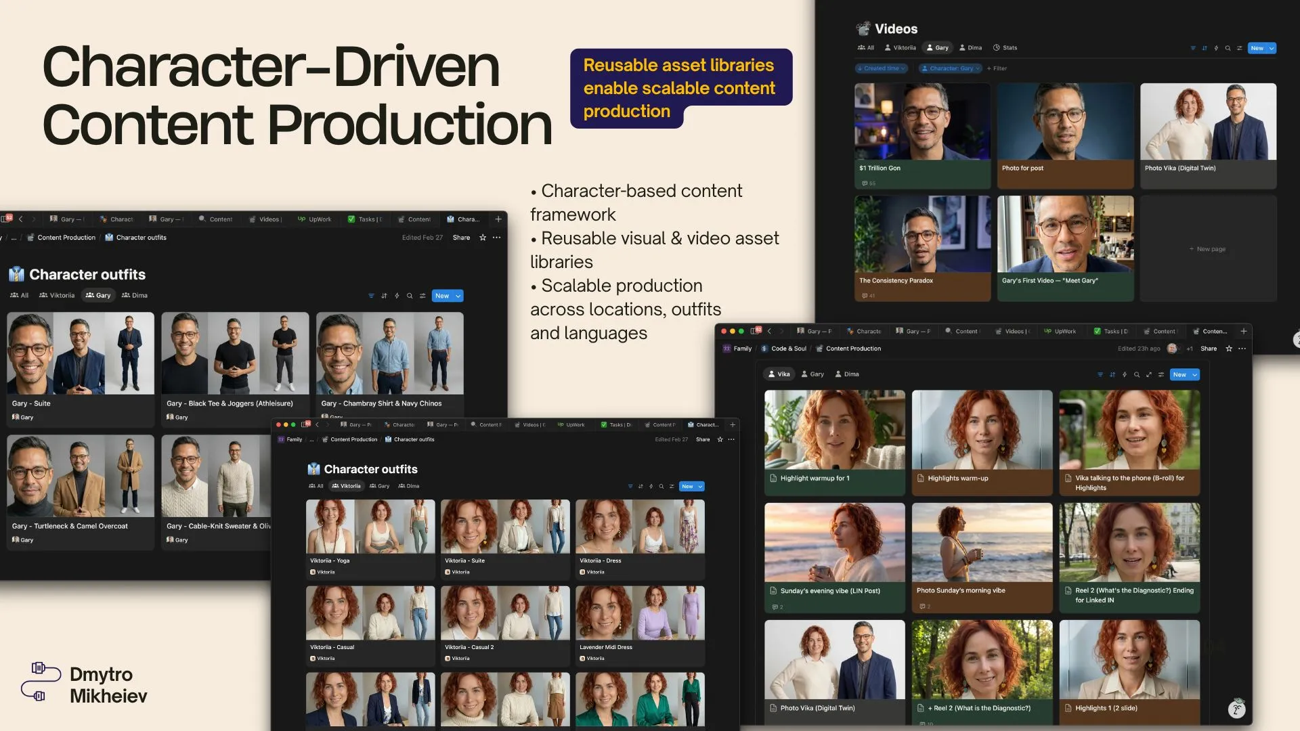The height and width of the screenshot is (731, 1300).
Task: Click the expand full-page icon in Content Production window
Action: point(1148,374)
